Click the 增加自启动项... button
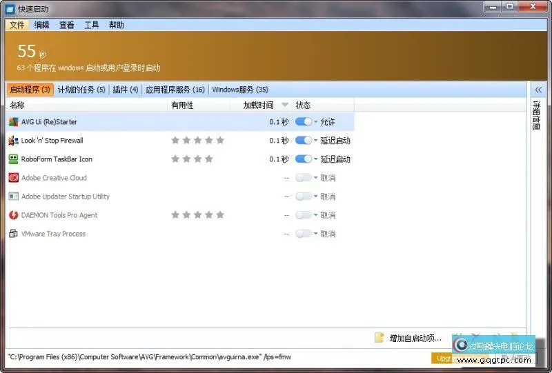The width and height of the screenshot is (552, 373). click(415, 338)
